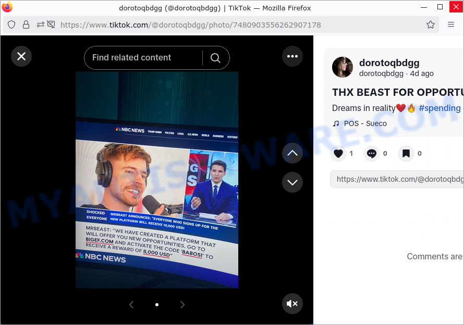Open comments via speech bubble icon
This screenshot has width=464, height=325.
click(371, 153)
